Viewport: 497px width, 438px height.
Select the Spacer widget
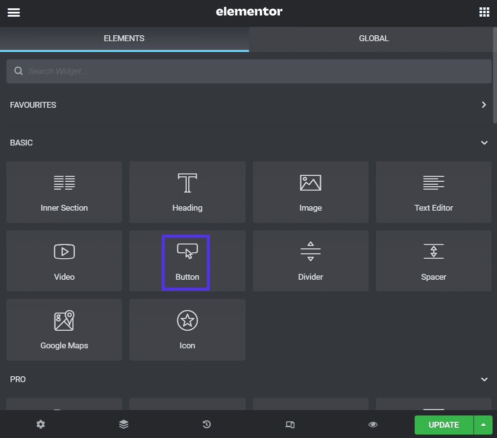coord(433,261)
